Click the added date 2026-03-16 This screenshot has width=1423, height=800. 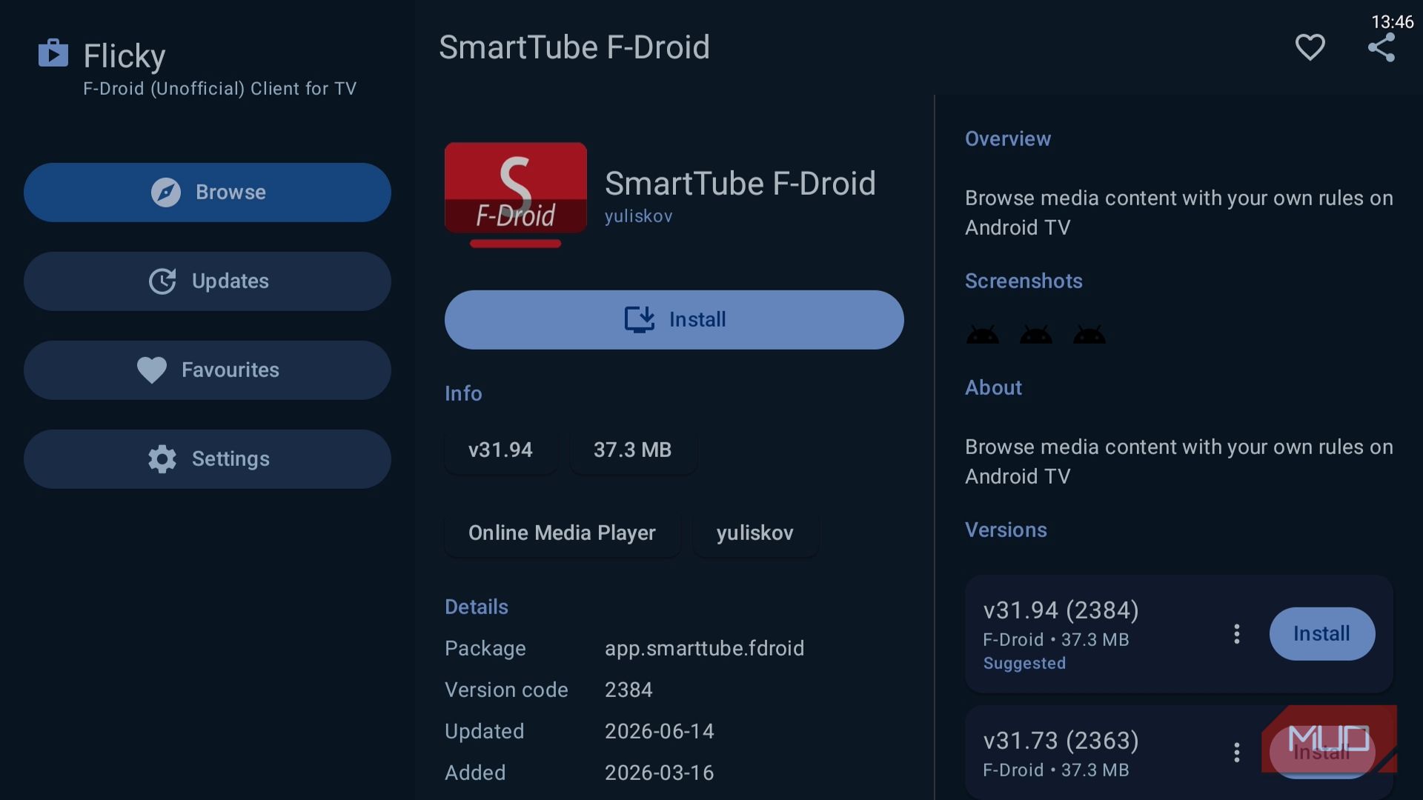[x=660, y=773]
